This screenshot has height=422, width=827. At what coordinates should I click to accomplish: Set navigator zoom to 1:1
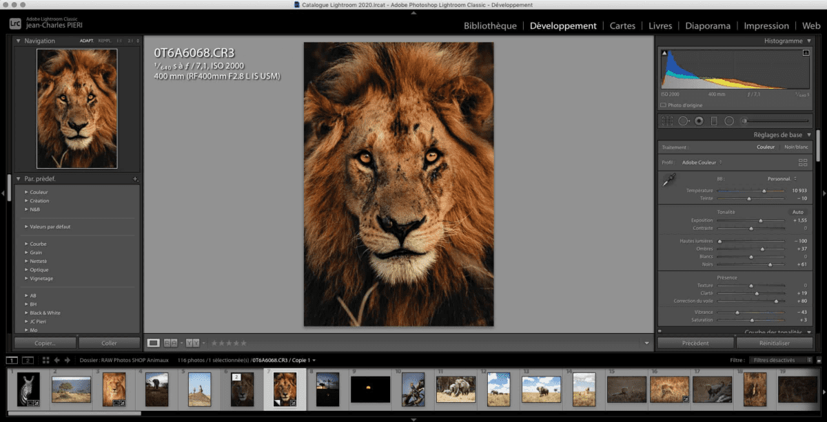pyautogui.click(x=119, y=41)
